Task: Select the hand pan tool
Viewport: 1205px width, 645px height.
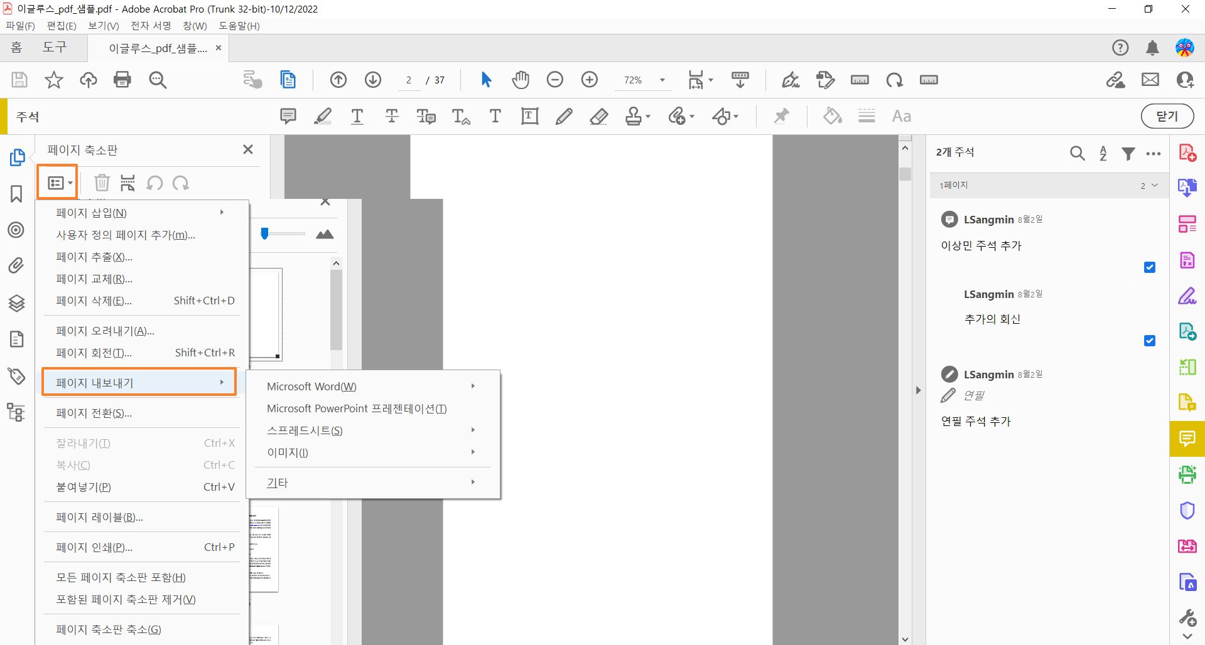Action: pos(520,80)
